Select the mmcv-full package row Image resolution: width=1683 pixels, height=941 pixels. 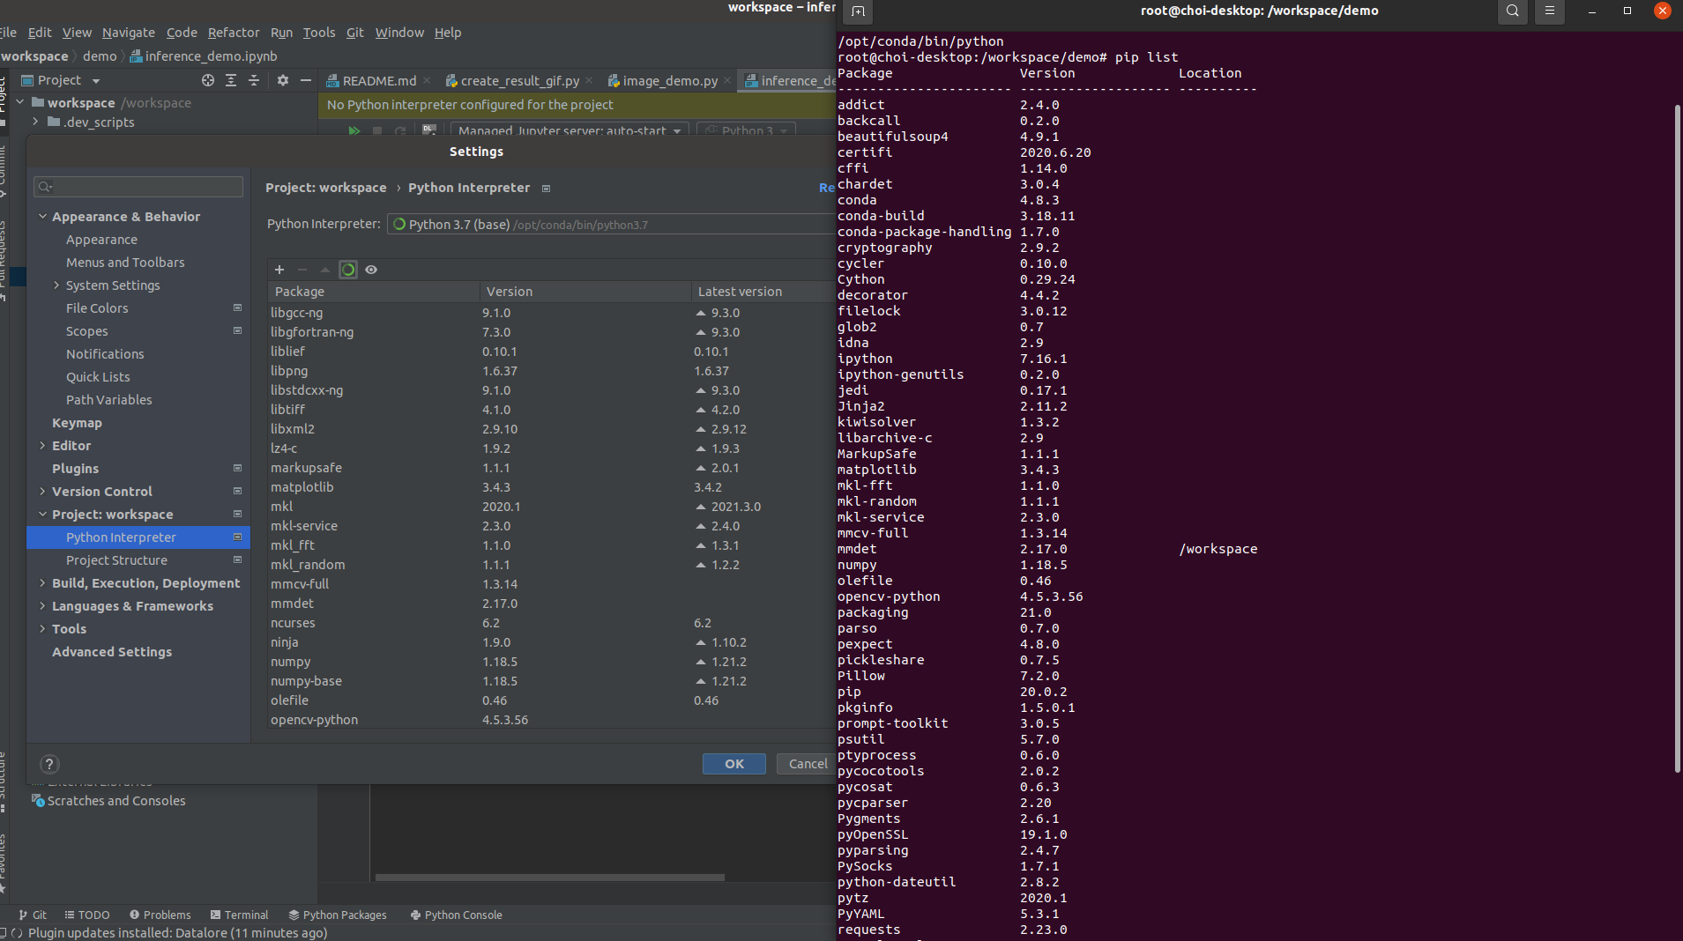[x=551, y=584]
